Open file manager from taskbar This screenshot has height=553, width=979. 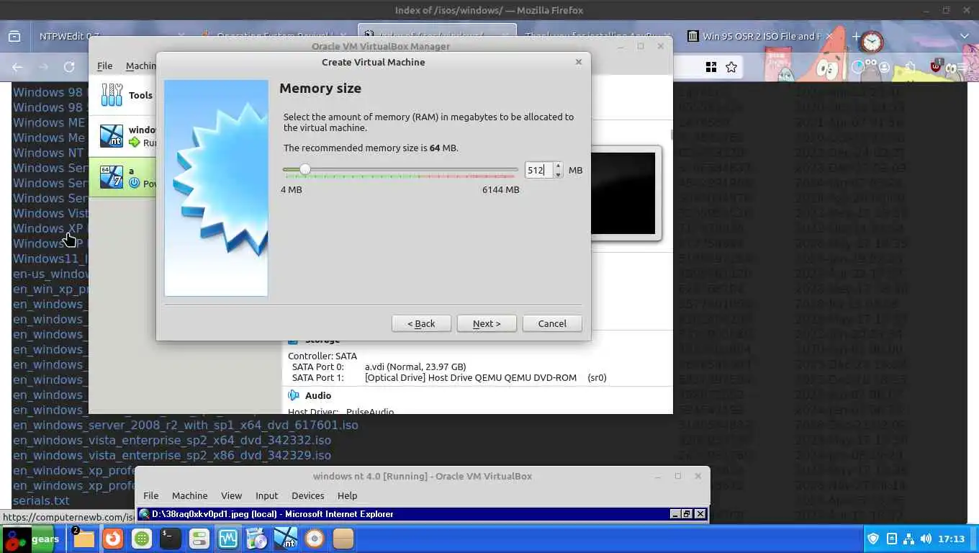(84, 539)
